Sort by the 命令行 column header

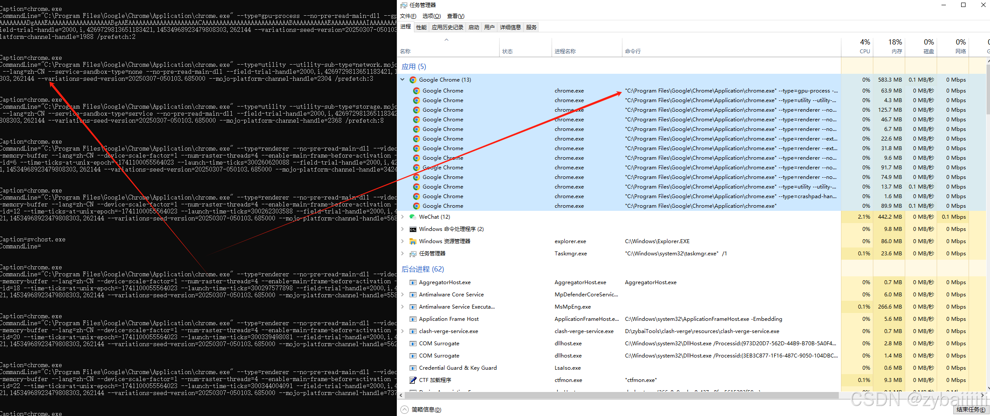tap(731, 47)
